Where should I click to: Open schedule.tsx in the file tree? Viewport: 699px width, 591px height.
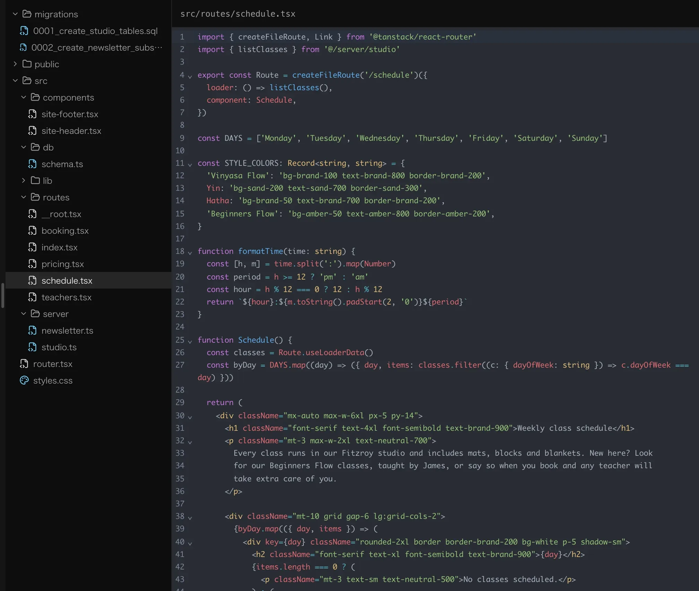[x=88, y=280]
